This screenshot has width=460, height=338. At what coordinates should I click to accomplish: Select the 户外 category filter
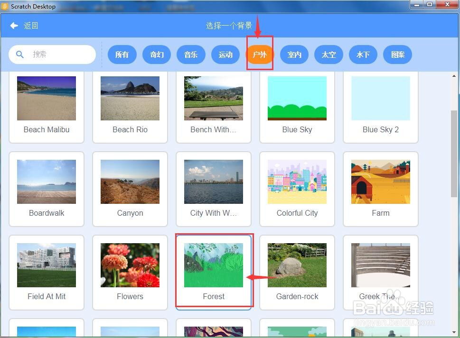point(260,55)
